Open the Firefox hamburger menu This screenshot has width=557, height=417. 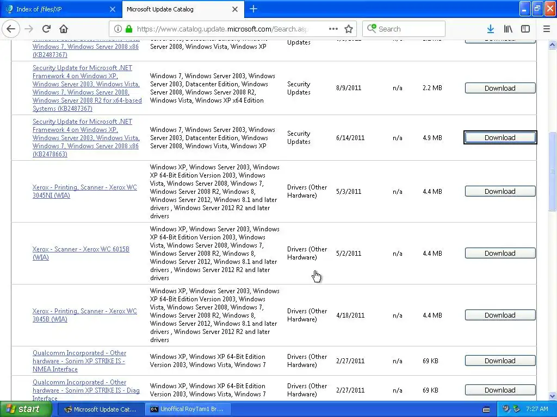[547, 29]
